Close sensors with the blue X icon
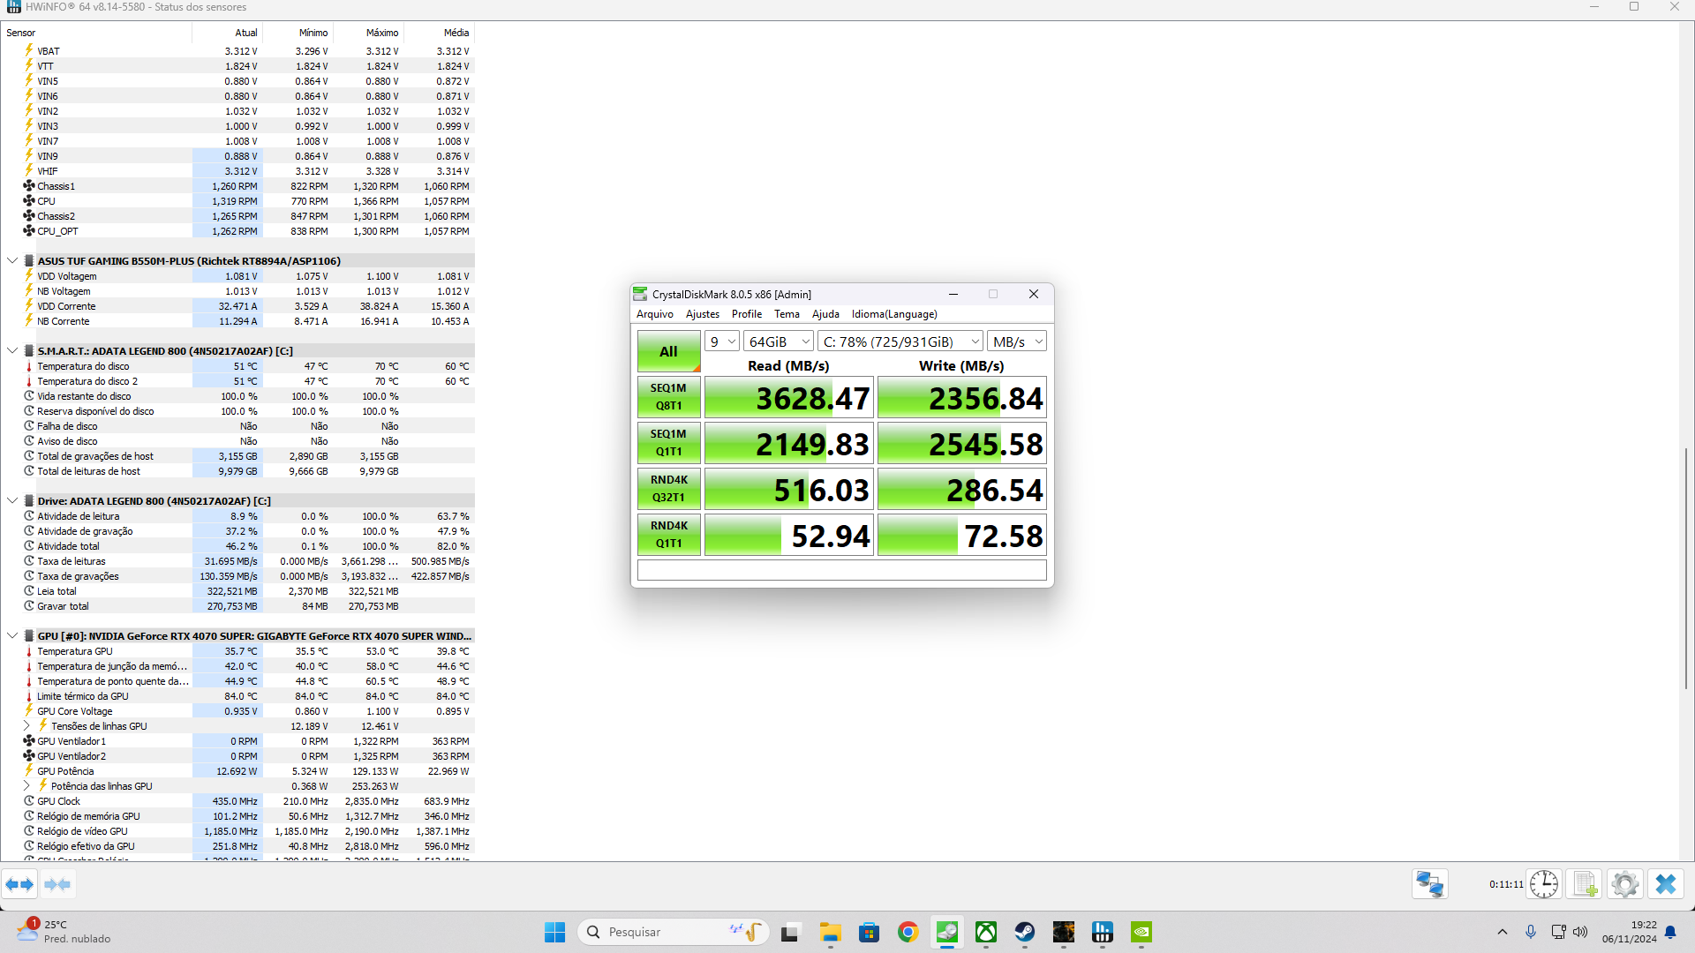This screenshot has width=1695, height=953. [1666, 884]
